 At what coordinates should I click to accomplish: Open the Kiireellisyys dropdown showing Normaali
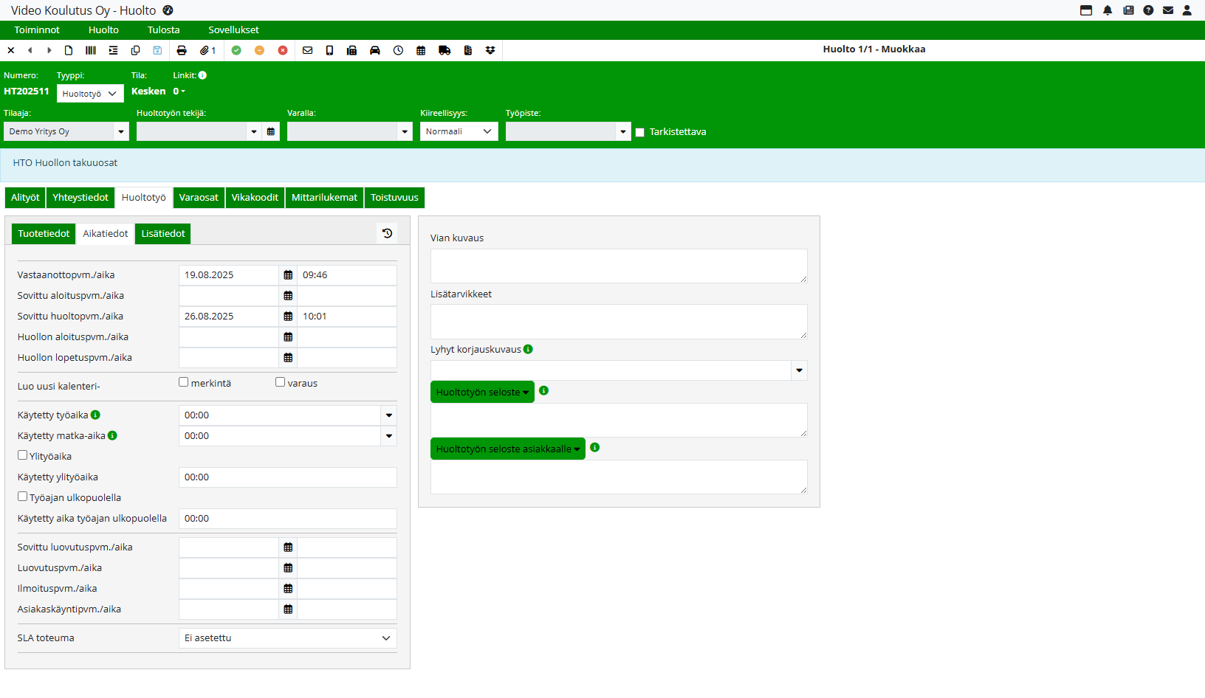(x=459, y=131)
